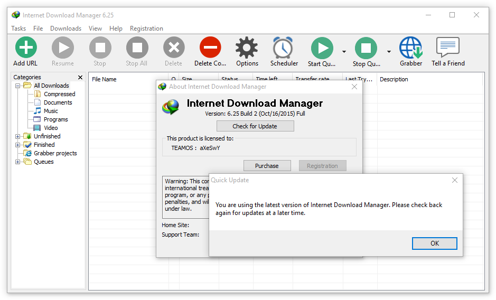Expand the Queues tree node
496x300 pixels.
[18, 162]
